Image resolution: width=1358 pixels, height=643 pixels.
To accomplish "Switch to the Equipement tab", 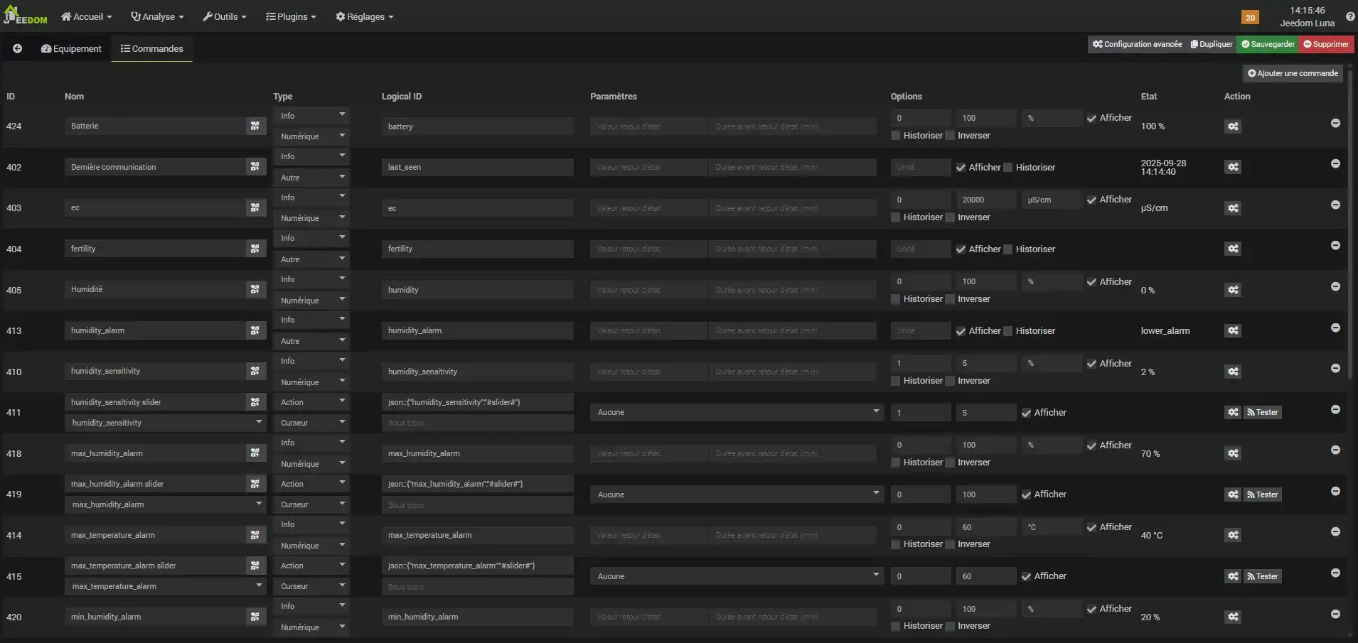I will tap(71, 48).
